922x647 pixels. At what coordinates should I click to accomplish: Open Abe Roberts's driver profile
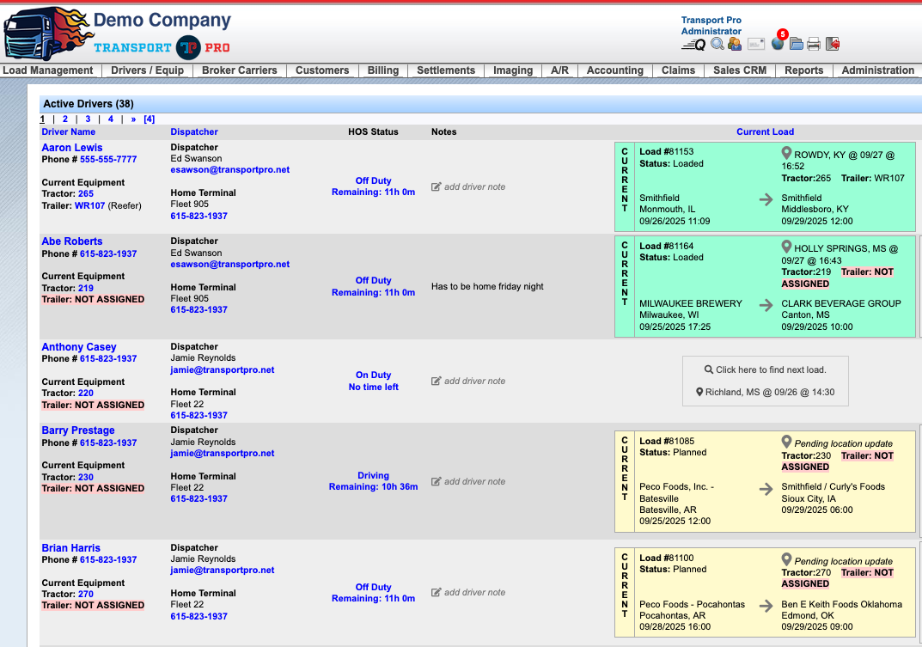tap(71, 241)
